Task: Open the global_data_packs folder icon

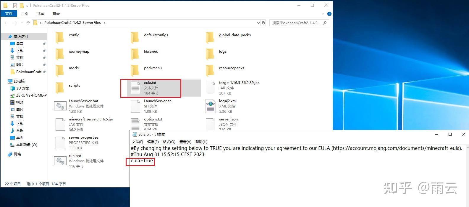Action: click(210, 37)
